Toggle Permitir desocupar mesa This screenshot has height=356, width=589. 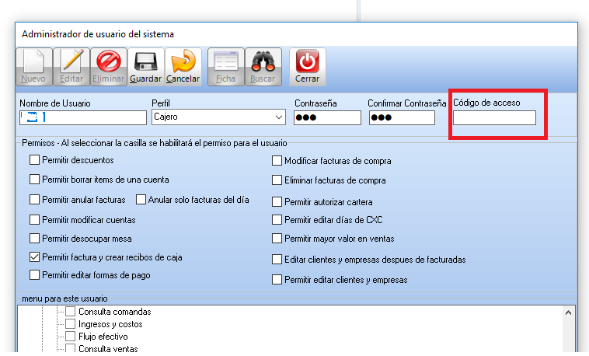(34, 239)
